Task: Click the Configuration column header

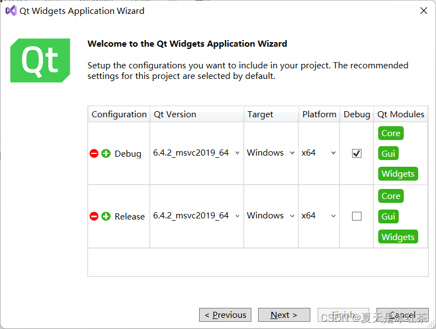Action: (x=119, y=114)
